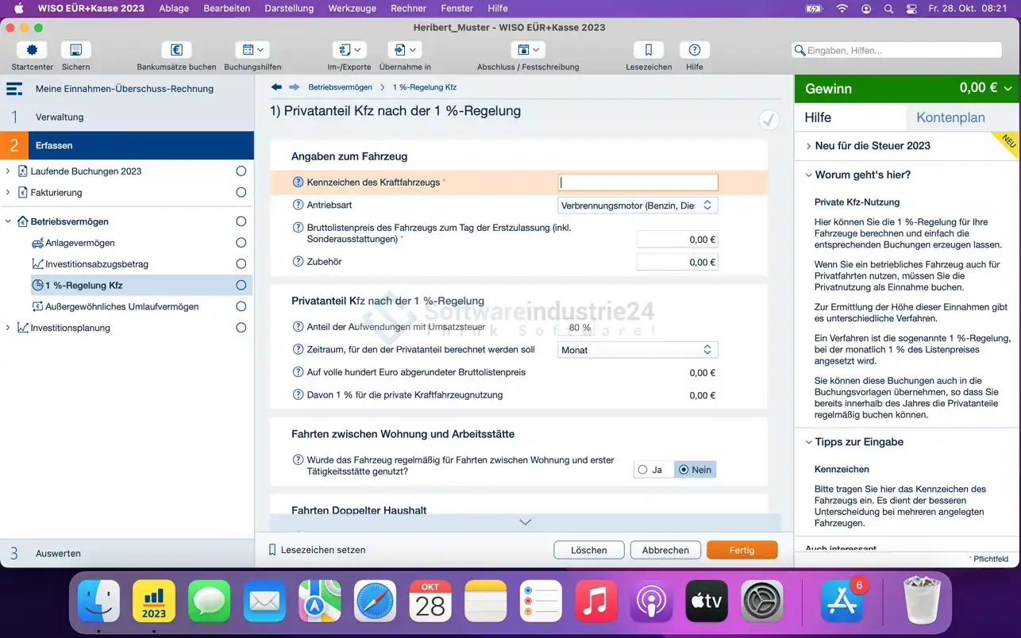
Task: Click help icon next to Zubehör
Action: 299,262
